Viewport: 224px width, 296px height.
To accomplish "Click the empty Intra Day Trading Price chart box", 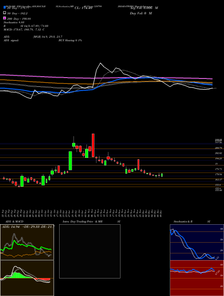I will click(90, 251).
